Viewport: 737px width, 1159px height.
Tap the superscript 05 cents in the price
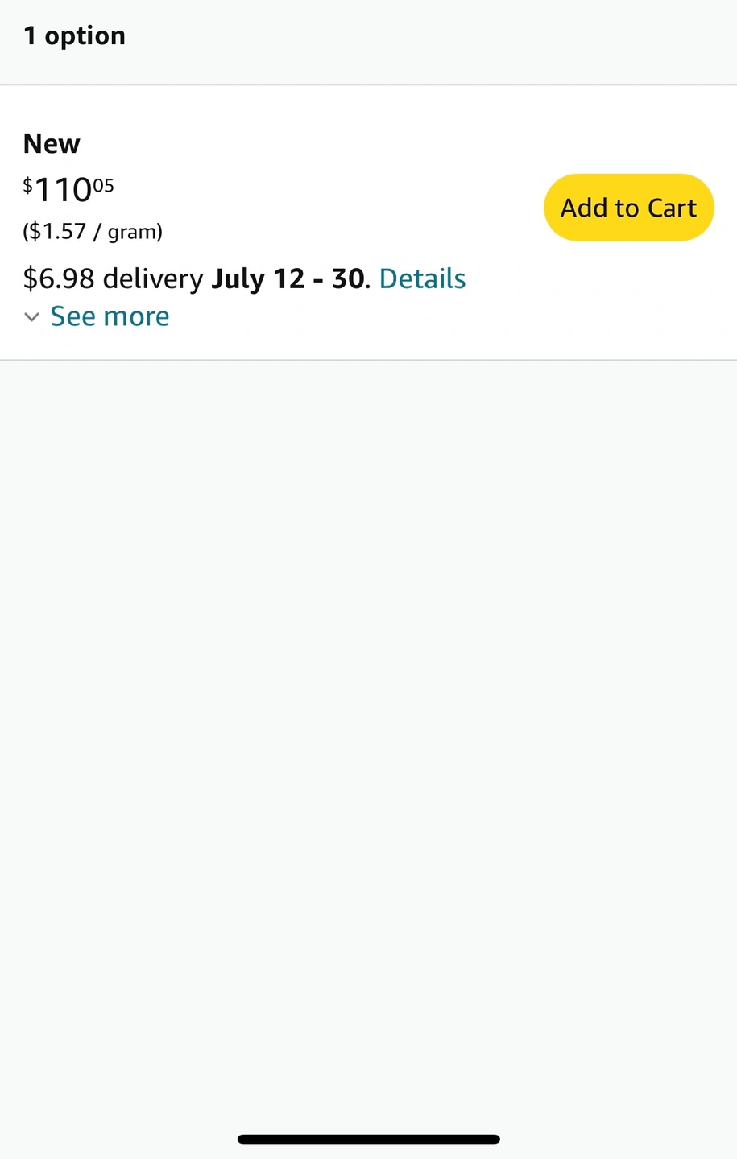(103, 186)
